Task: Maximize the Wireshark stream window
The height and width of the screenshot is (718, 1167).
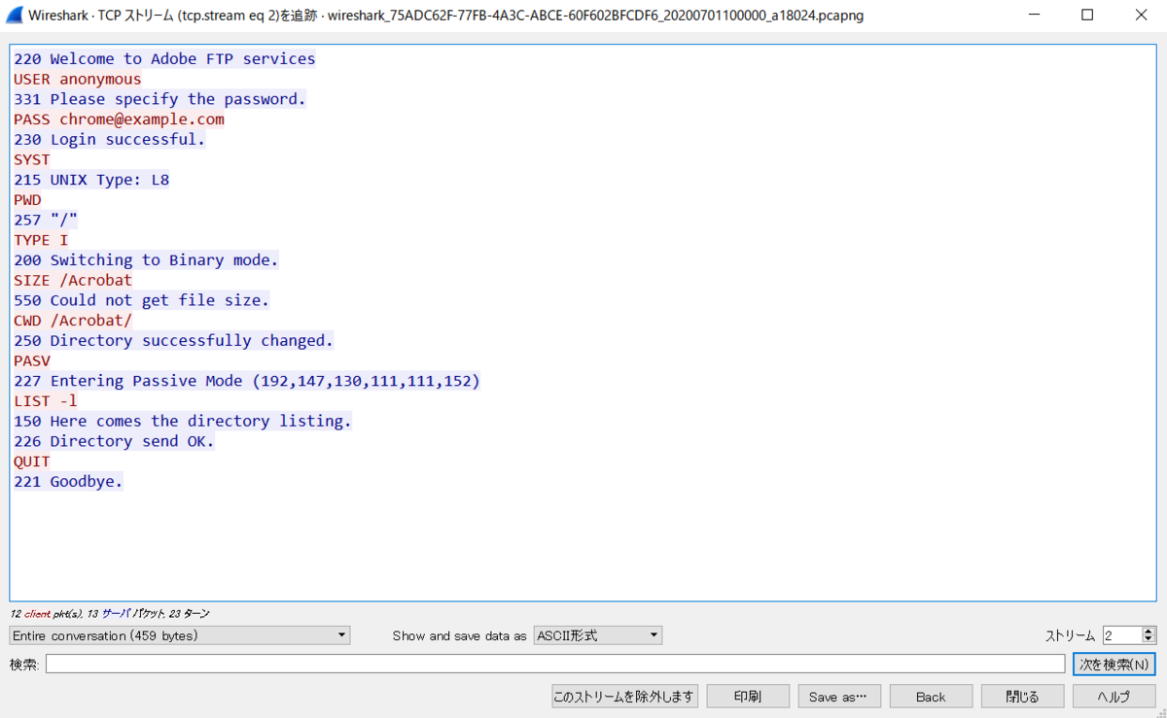Action: pos(1087,15)
